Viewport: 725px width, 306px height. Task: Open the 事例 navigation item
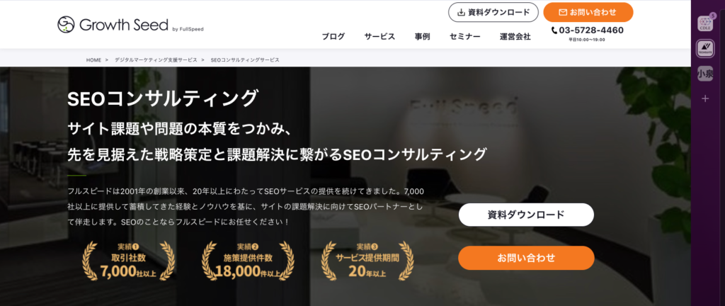(x=422, y=37)
